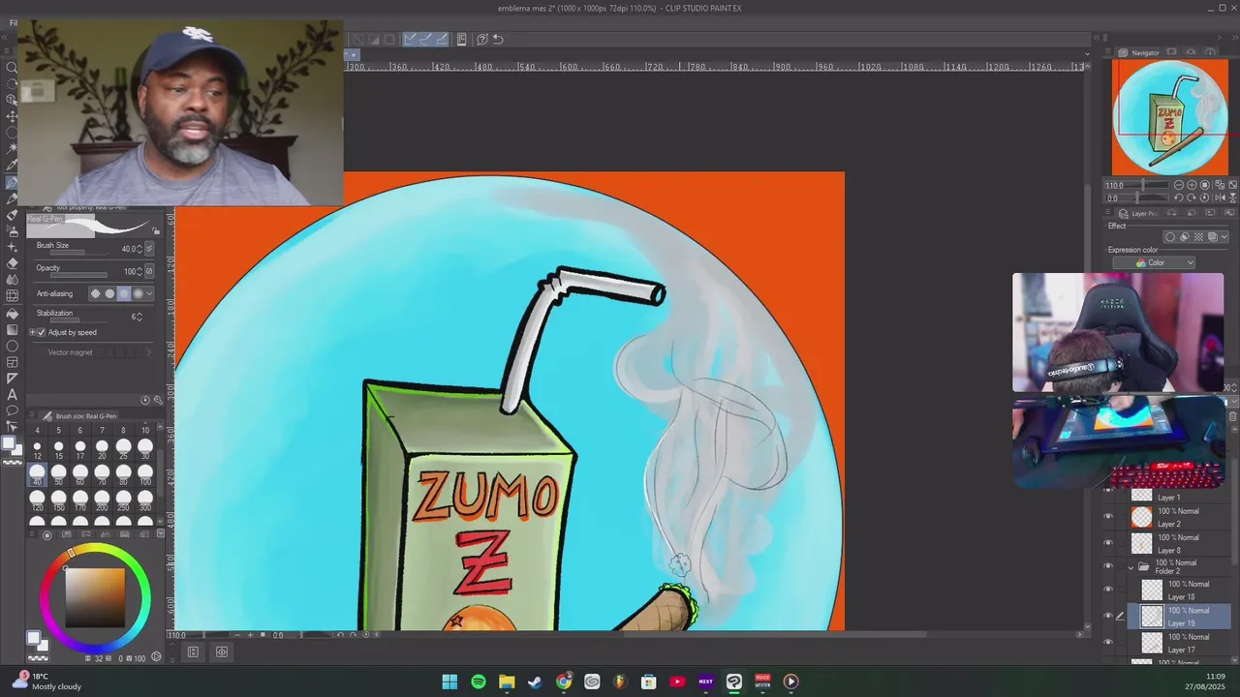This screenshot has width=1240, height=697.
Task: Zoom out with Navigator minus icon
Action: tap(1179, 185)
